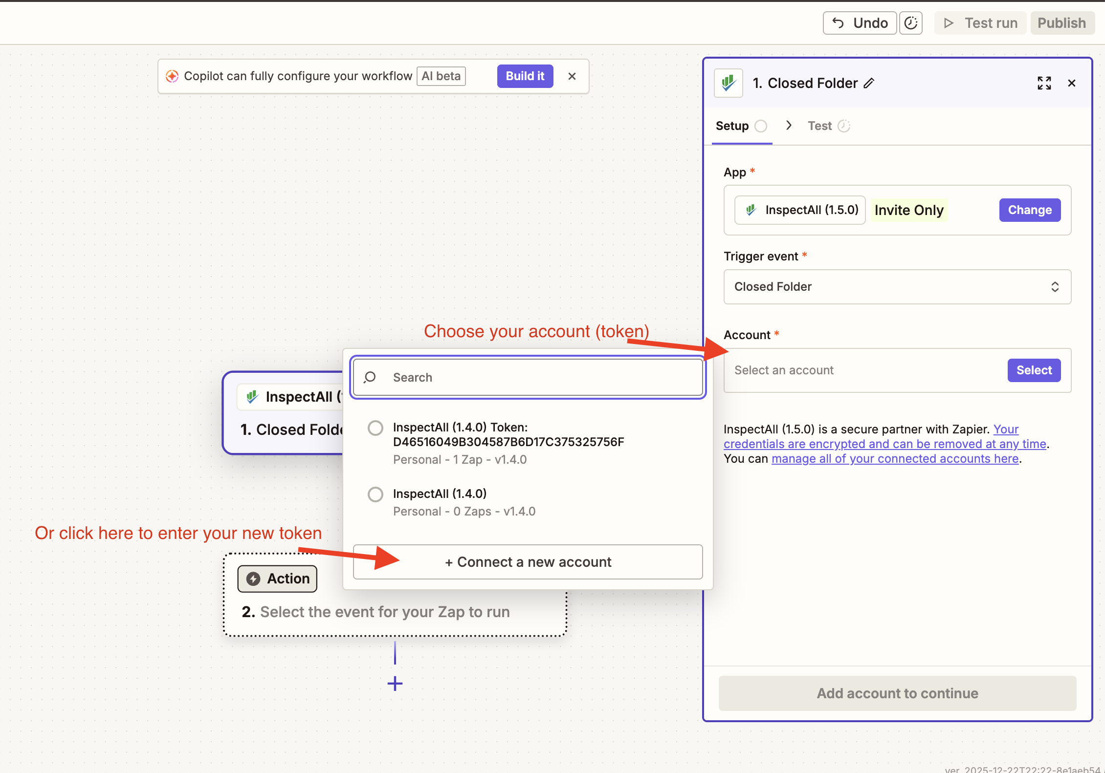The width and height of the screenshot is (1105, 773).
Task: Click the plus icon to add step
Action: click(x=395, y=683)
